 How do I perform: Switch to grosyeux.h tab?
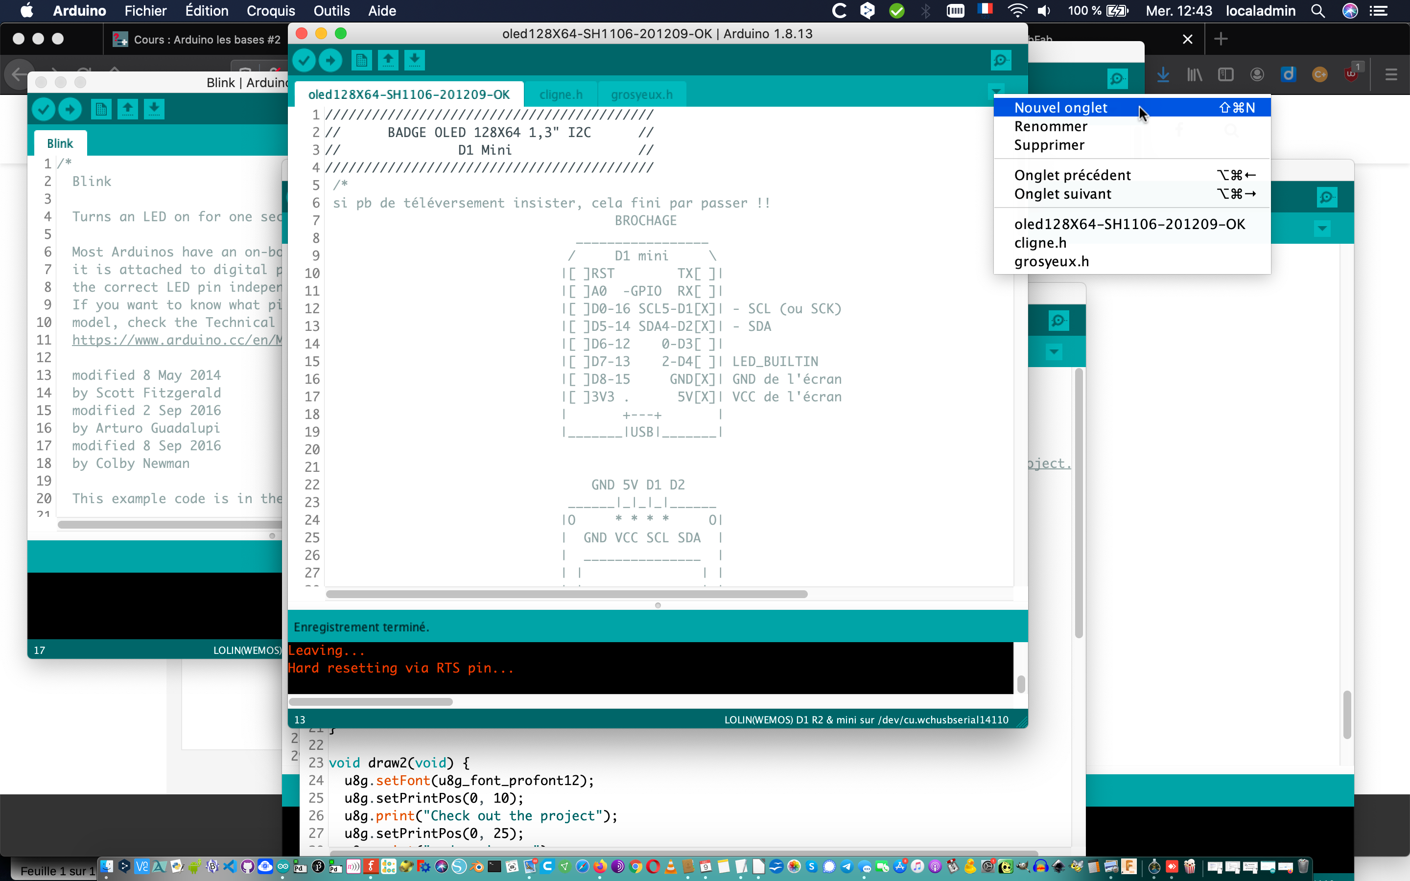pos(641,94)
